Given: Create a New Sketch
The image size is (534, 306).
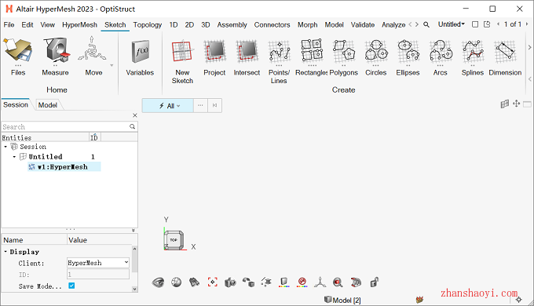Looking at the screenshot, I should pyautogui.click(x=182, y=61).
